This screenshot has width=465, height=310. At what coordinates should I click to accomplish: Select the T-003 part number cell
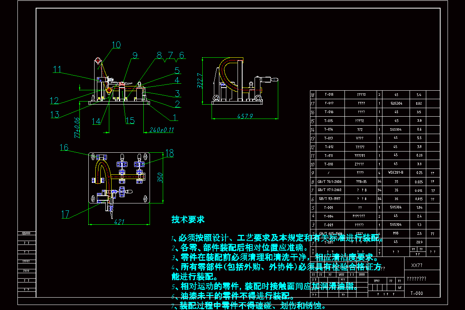(x=328, y=225)
